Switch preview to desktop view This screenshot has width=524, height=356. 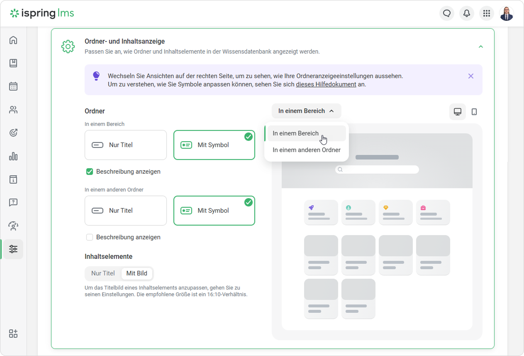tap(458, 112)
